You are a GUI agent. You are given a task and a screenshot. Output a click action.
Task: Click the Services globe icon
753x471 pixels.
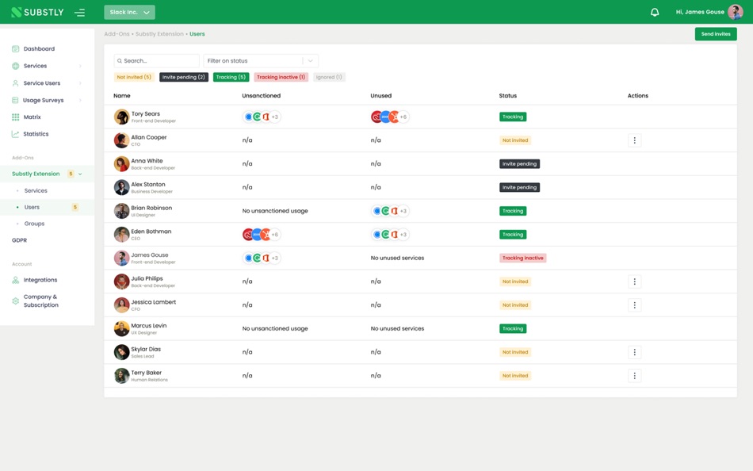tap(15, 66)
